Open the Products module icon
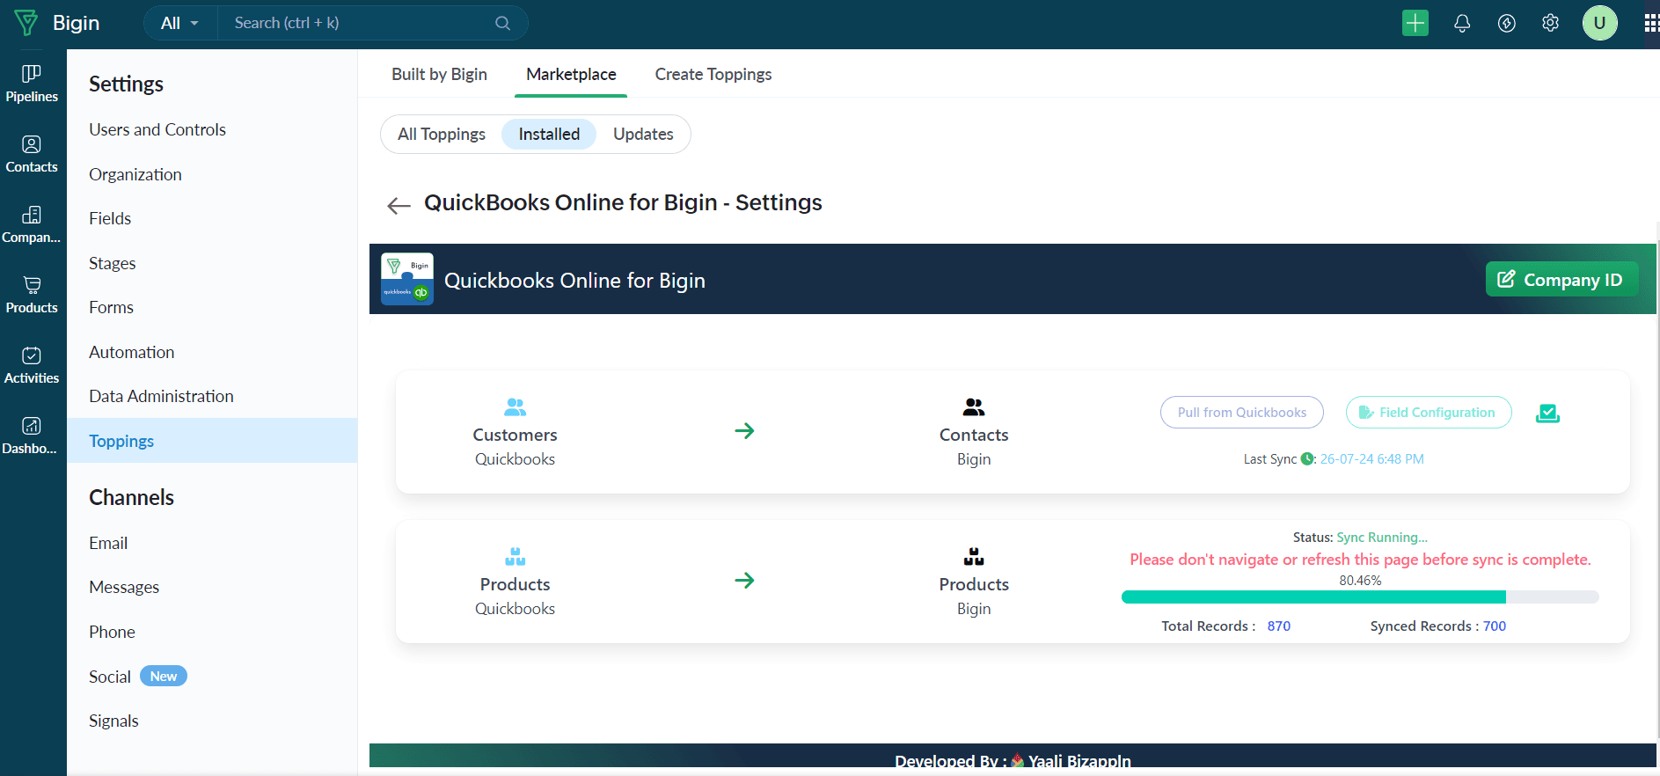This screenshot has height=776, width=1660. coord(32,295)
